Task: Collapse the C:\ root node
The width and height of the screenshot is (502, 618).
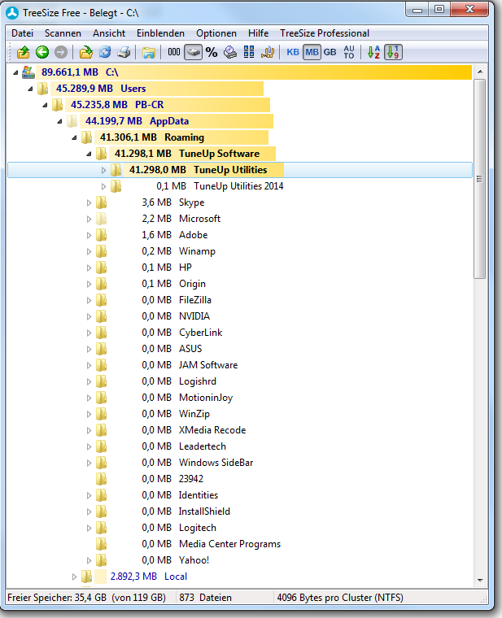Action: (x=15, y=72)
